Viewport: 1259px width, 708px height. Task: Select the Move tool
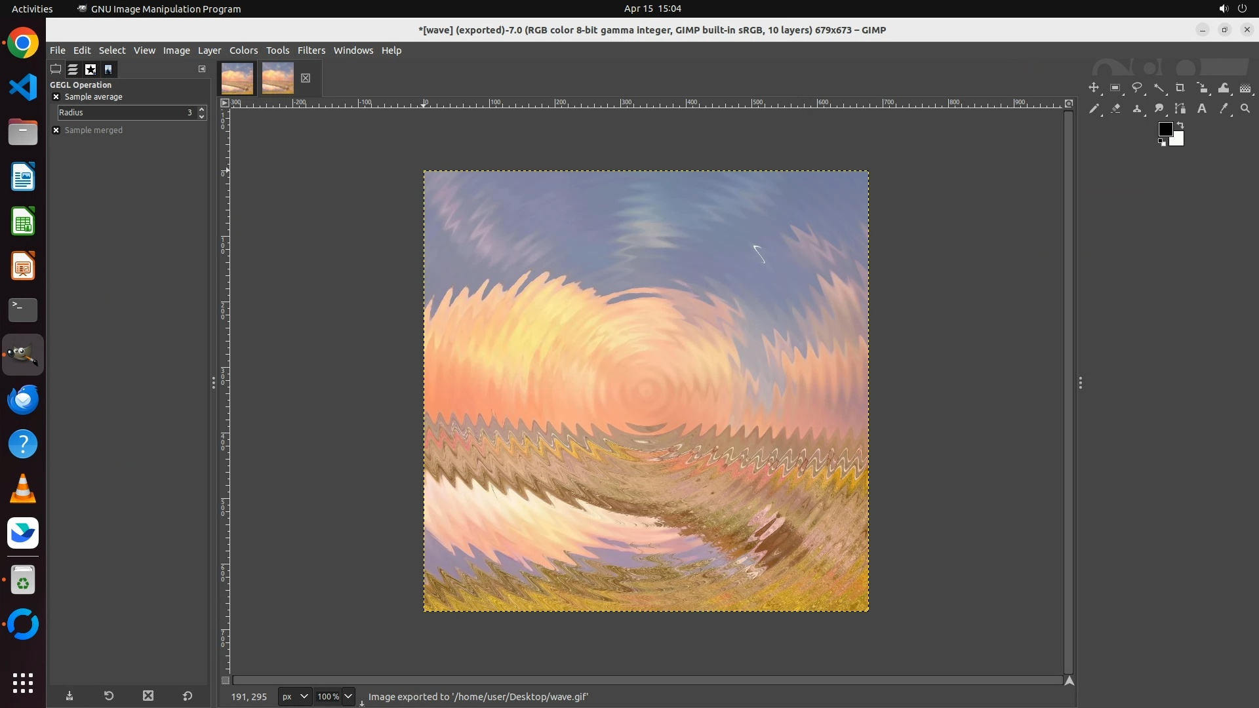[1093, 88]
